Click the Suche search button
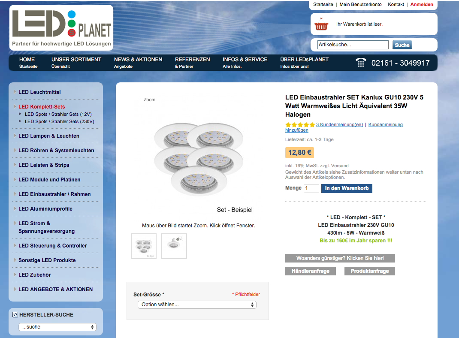The width and height of the screenshot is (459, 338). coord(402,45)
